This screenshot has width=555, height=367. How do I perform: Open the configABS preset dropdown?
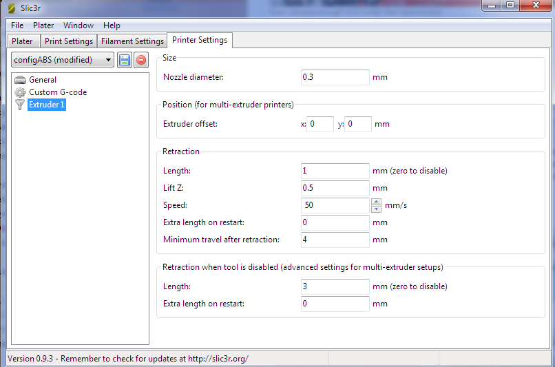click(63, 60)
